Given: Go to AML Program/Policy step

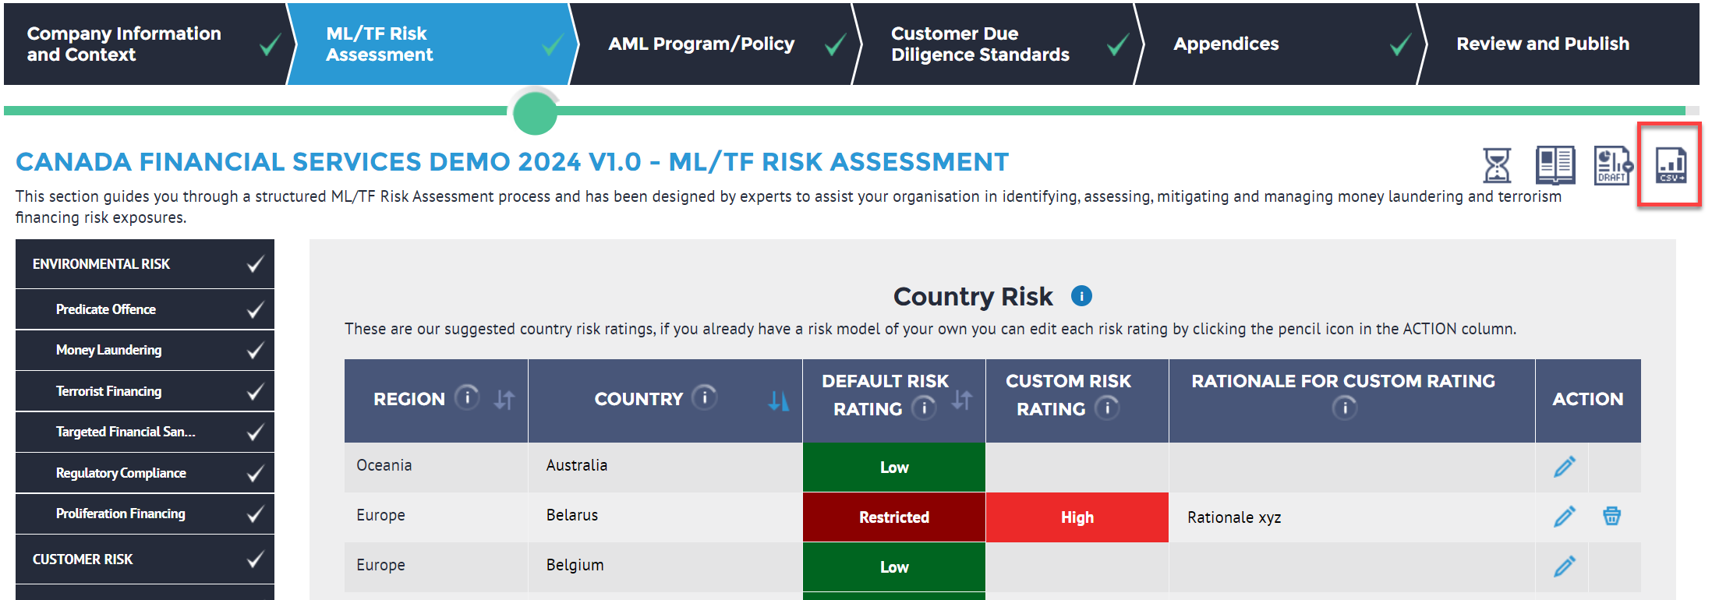Looking at the screenshot, I should [713, 44].
